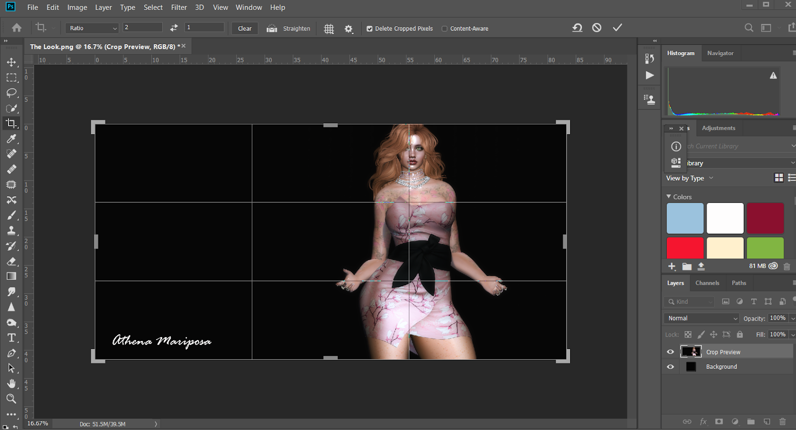Uncheck Delete Cropped Pixels
The image size is (796, 430).
(x=370, y=29)
